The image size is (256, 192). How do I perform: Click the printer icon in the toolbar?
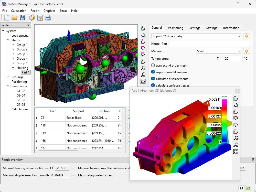[48, 18]
